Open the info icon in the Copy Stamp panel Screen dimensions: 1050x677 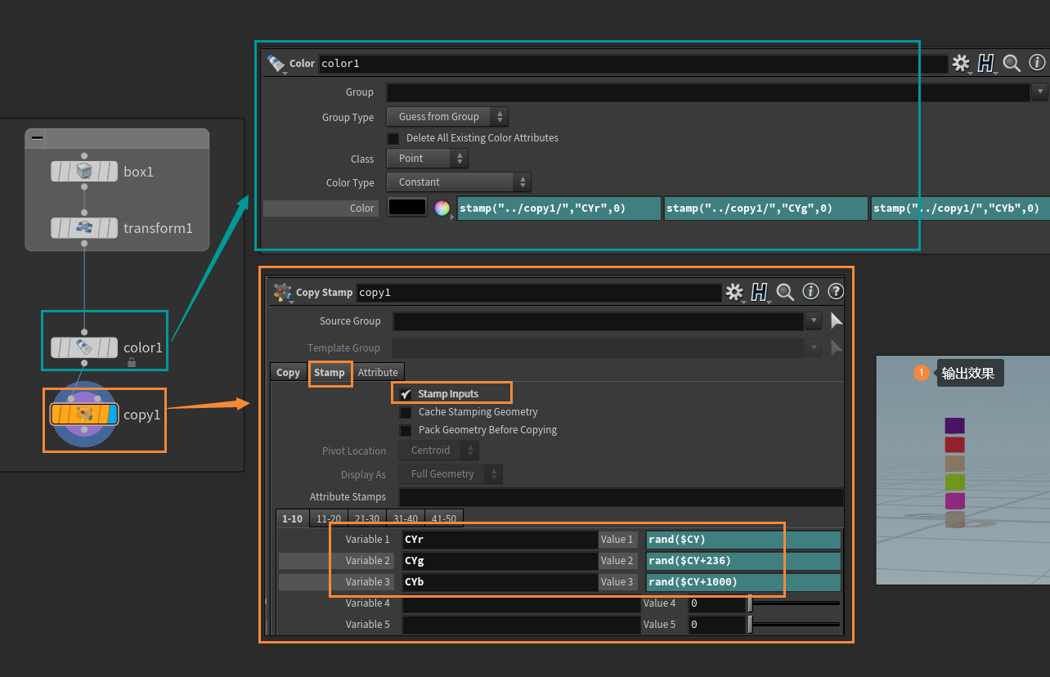[811, 292]
